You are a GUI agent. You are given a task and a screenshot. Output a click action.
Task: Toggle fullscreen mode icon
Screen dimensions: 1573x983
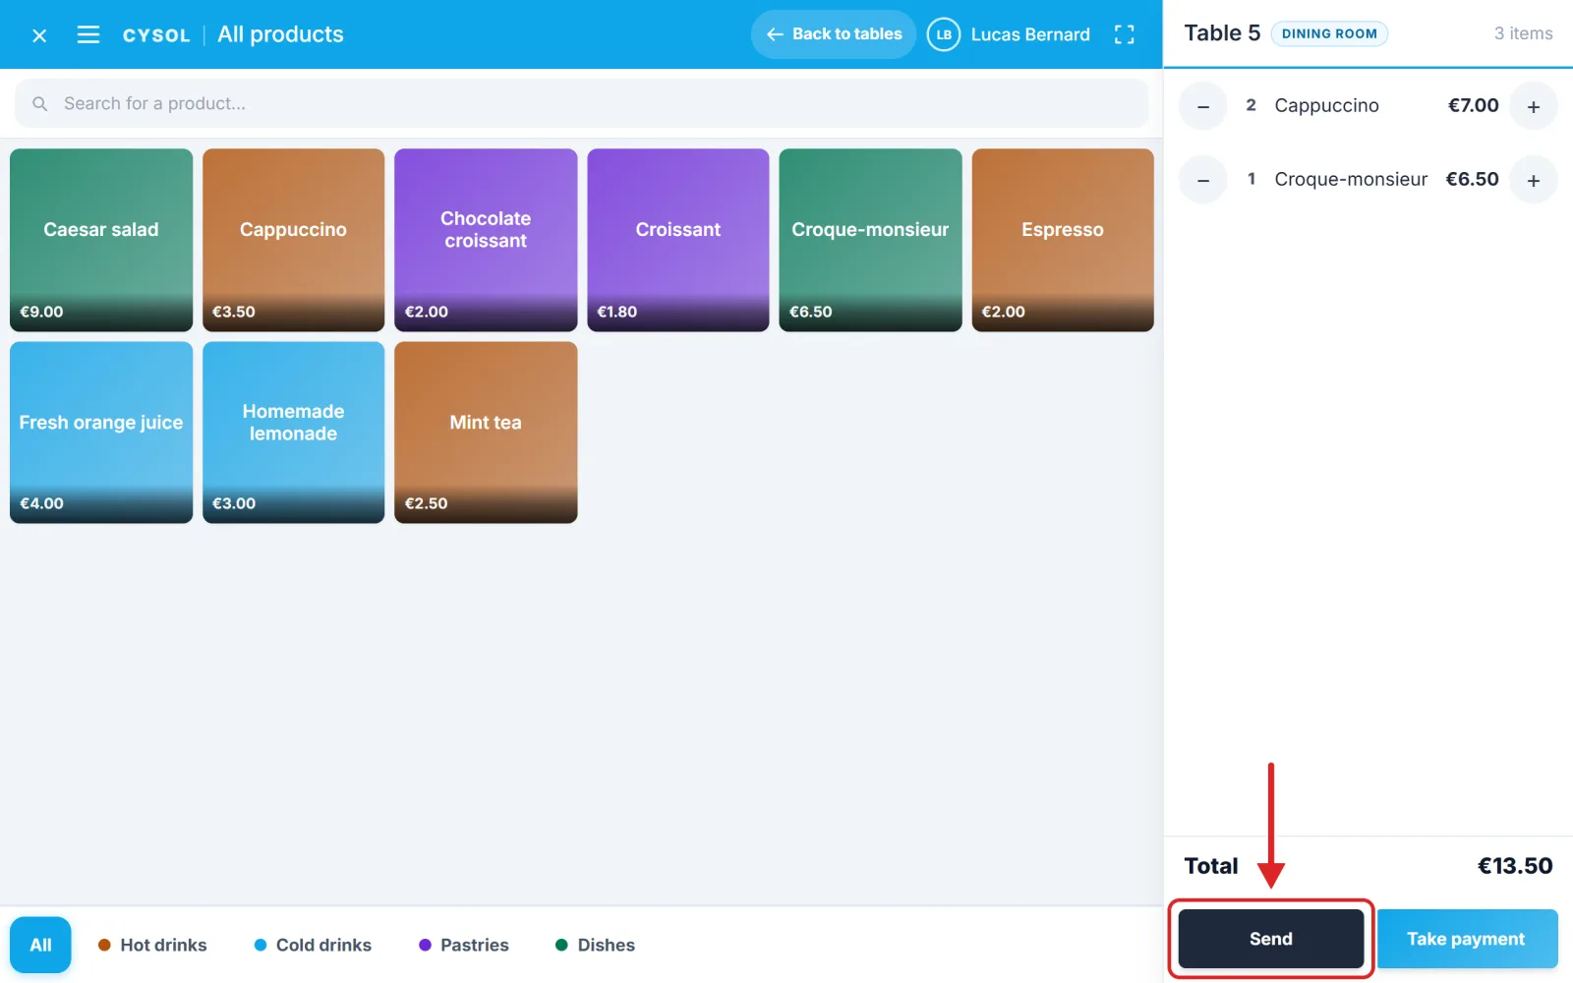1125,34
